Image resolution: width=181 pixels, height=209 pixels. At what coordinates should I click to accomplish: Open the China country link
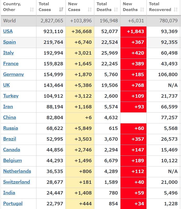click(9, 117)
